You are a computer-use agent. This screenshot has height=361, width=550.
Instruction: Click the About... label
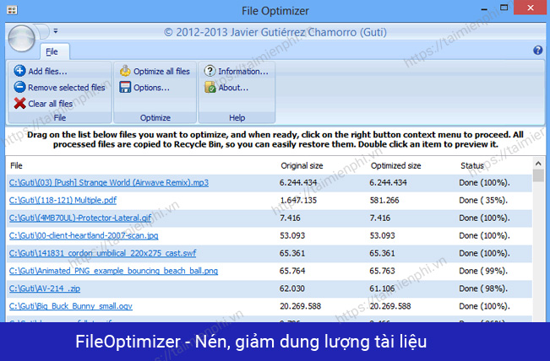click(x=233, y=87)
